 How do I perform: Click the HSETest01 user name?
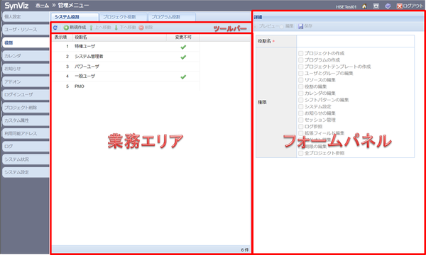(346, 7)
